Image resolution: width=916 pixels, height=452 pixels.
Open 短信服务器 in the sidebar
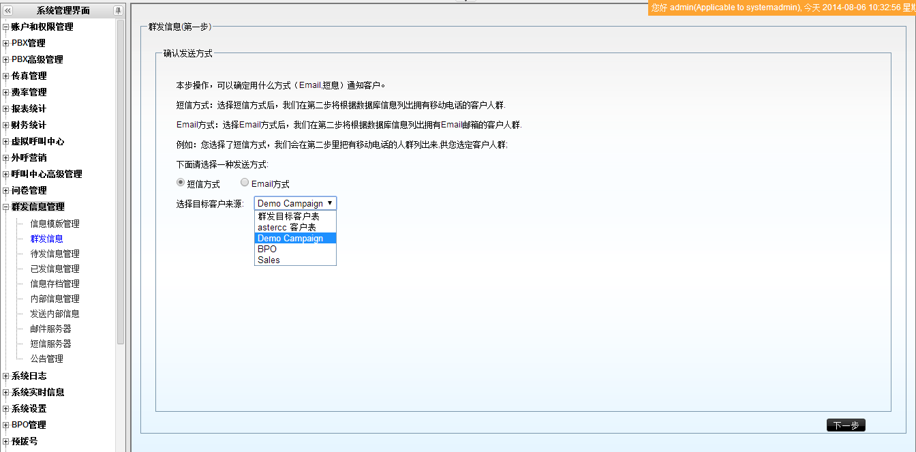[50, 344]
